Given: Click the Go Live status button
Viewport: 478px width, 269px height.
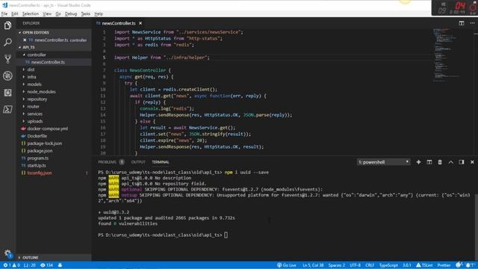Looking at the screenshot, I should coord(287,265).
